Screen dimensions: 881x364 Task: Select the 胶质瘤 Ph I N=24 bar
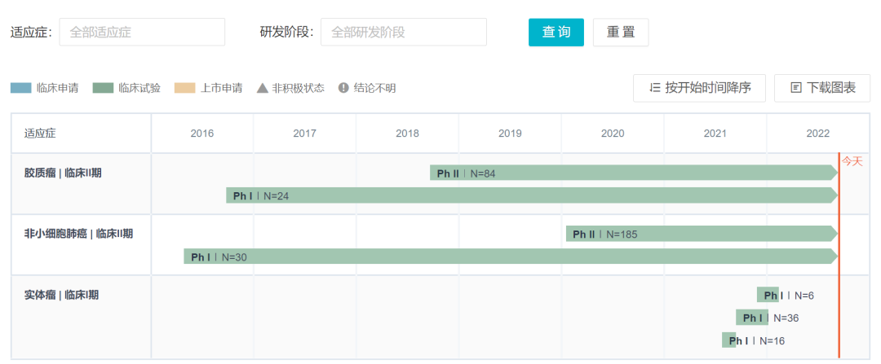pos(530,195)
